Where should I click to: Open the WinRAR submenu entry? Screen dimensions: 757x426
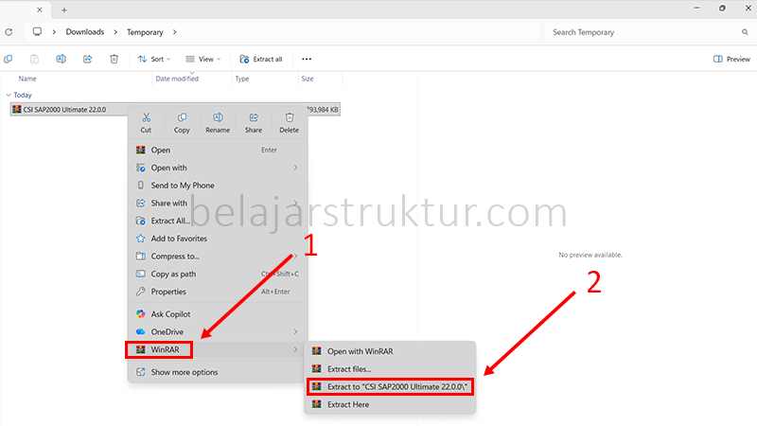(218, 349)
